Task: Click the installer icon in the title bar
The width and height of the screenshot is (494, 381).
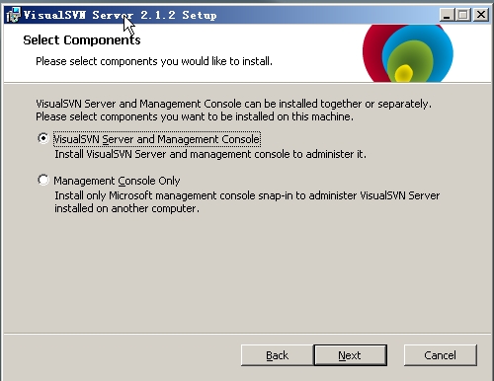Action: tap(14, 15)
